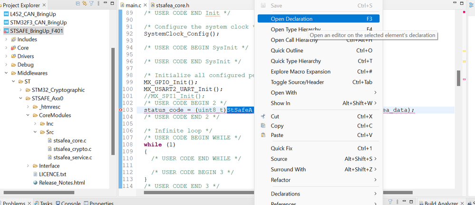Expand the STM32_Cryptographic folder
Viewport: 475px width, 205px height.
pos(20,90)
